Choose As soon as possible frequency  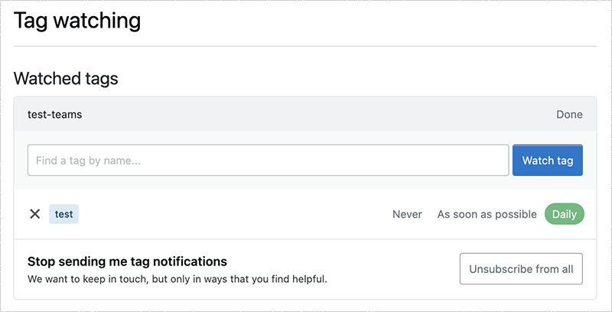(x=487, y=214)
